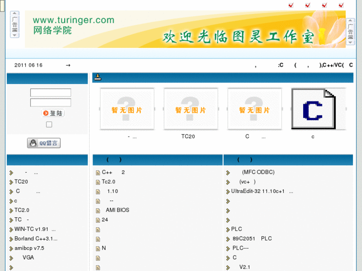Click the www.turinger.com welcome banner
This screenshot has height=271, width=362.
[185, 29]
